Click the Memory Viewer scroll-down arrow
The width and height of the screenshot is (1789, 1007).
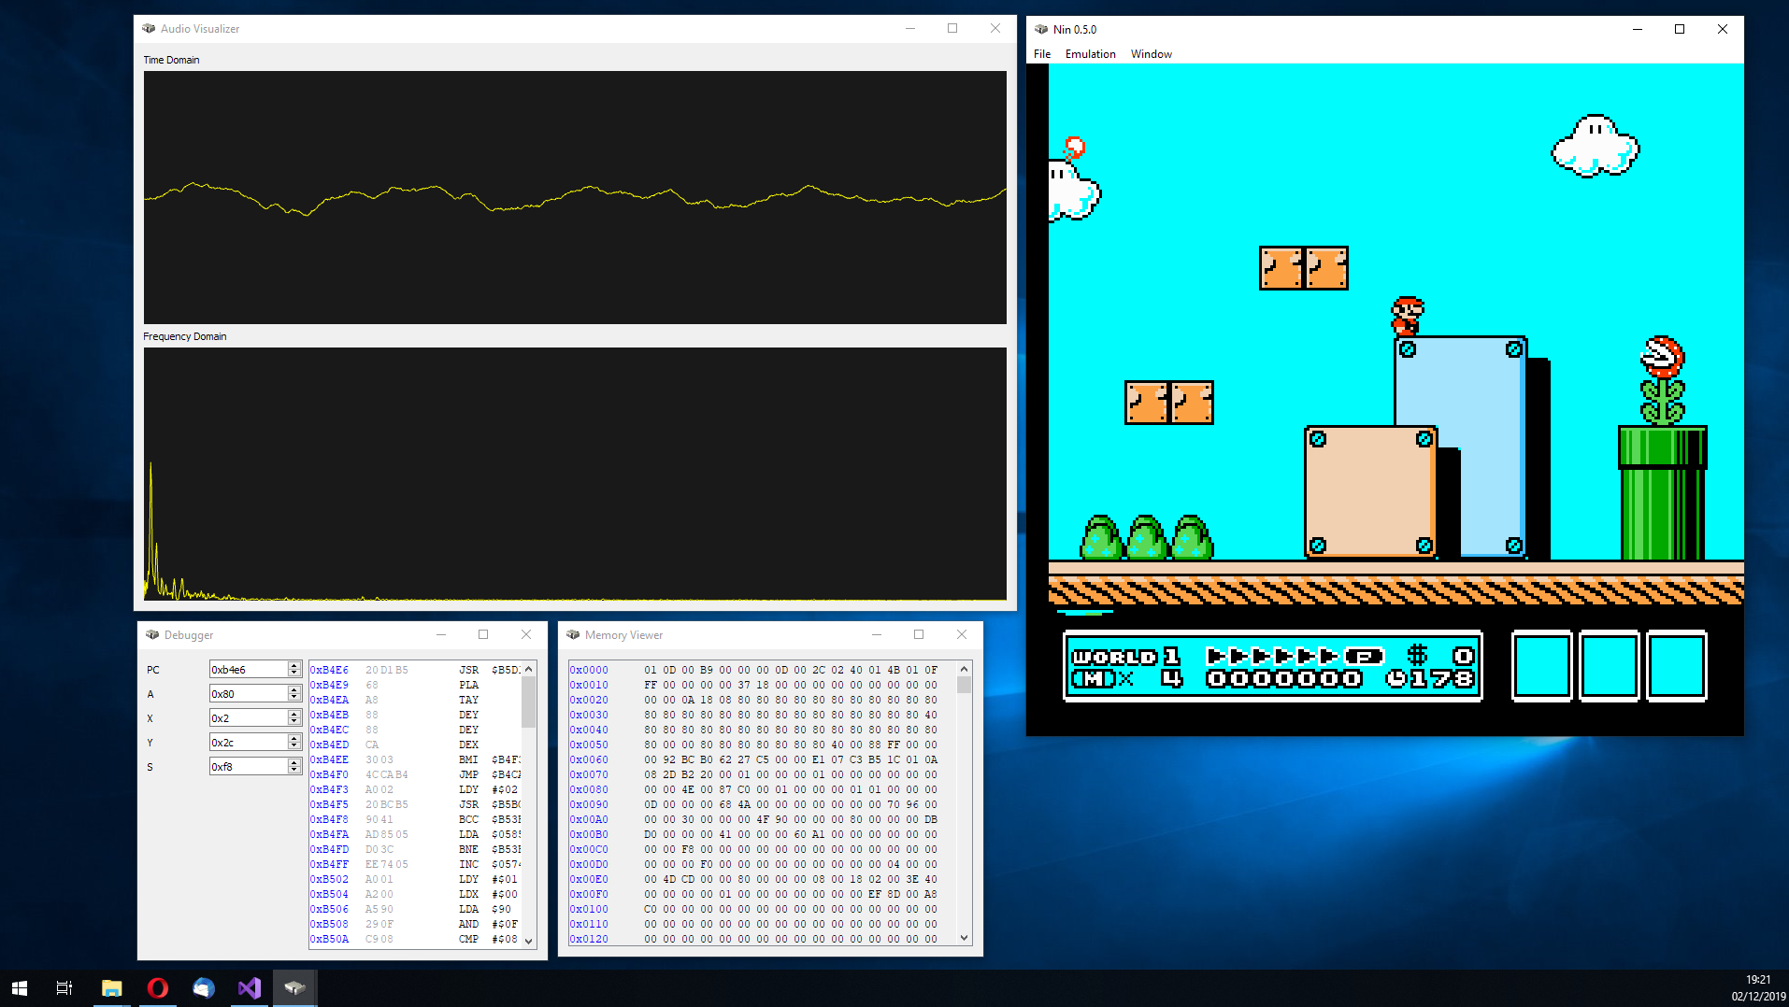pyautogui.click(x=964, y=938)
